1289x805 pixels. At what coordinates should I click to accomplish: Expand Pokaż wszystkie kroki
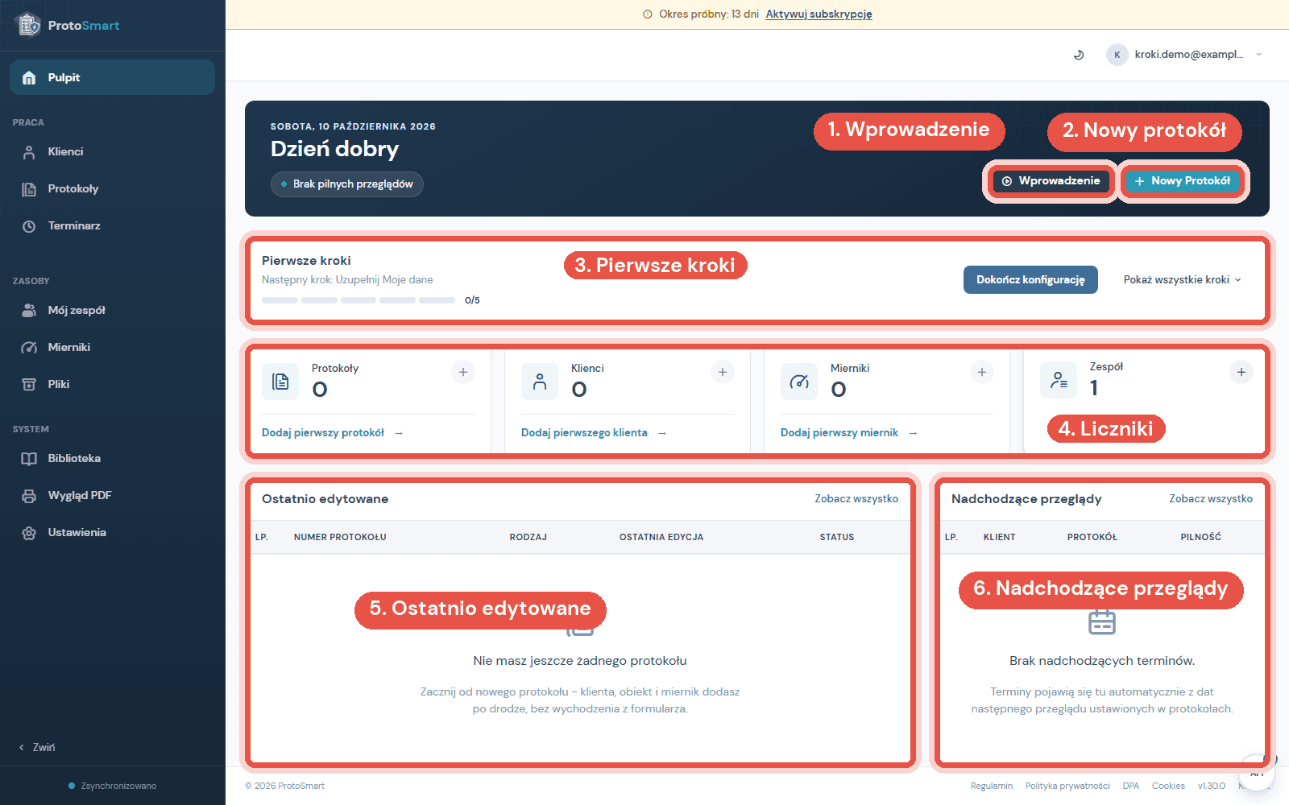[1183, 279]
